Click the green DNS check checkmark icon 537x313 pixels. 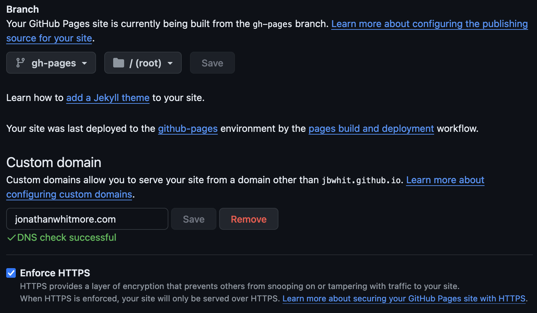pos(11,238)
